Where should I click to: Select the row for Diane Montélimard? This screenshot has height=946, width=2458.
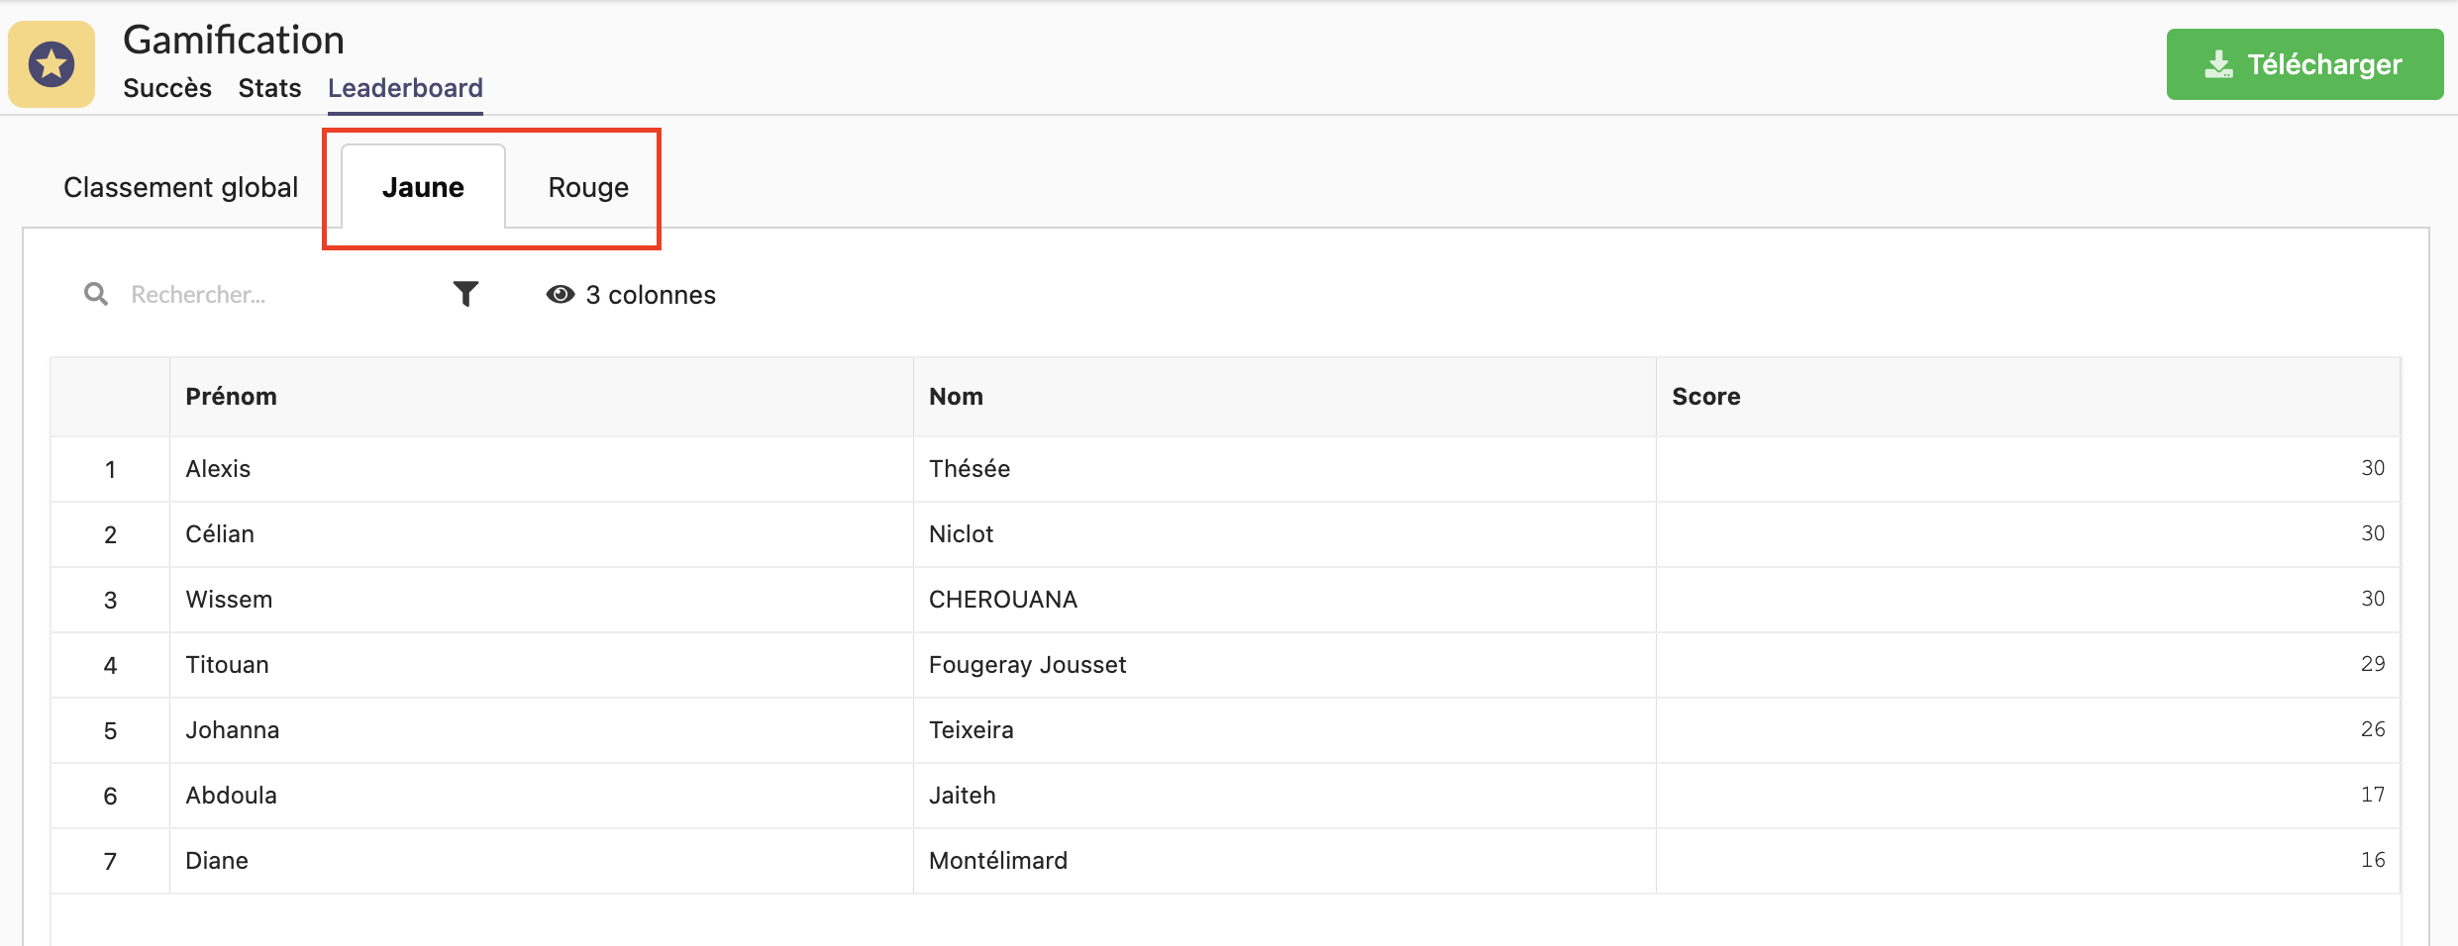pos(1225,861)
